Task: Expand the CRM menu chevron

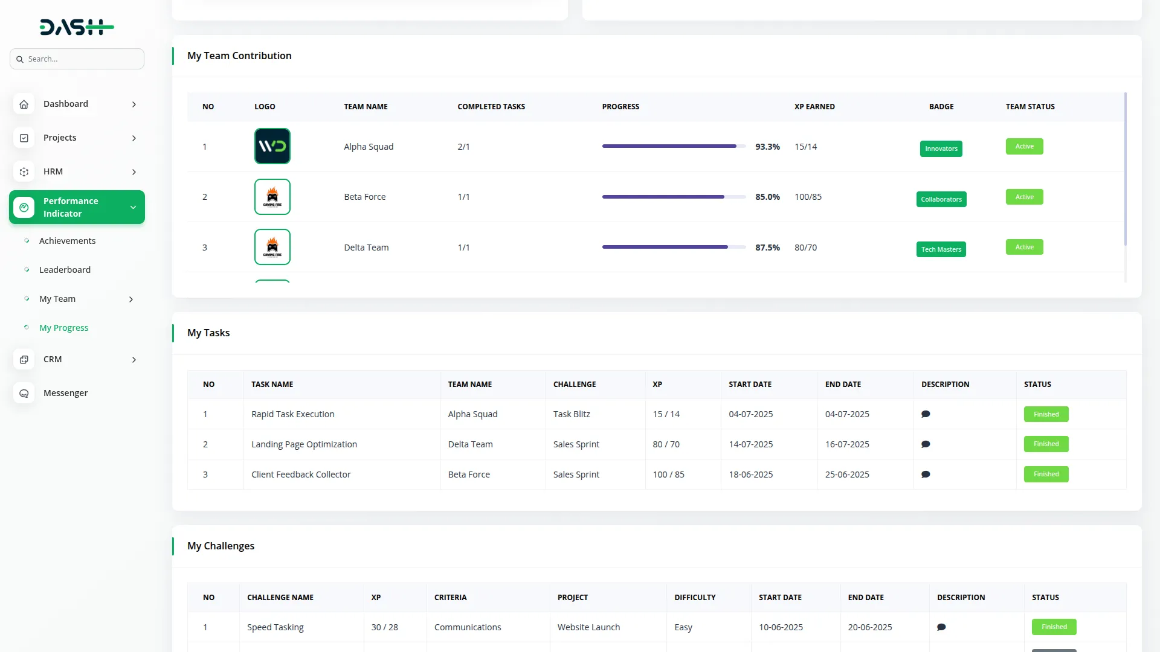Action: pos(134,360)
